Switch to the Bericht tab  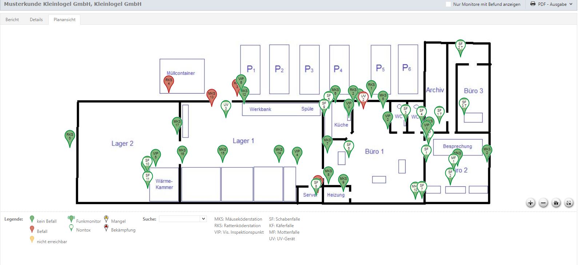click(12, 20)
